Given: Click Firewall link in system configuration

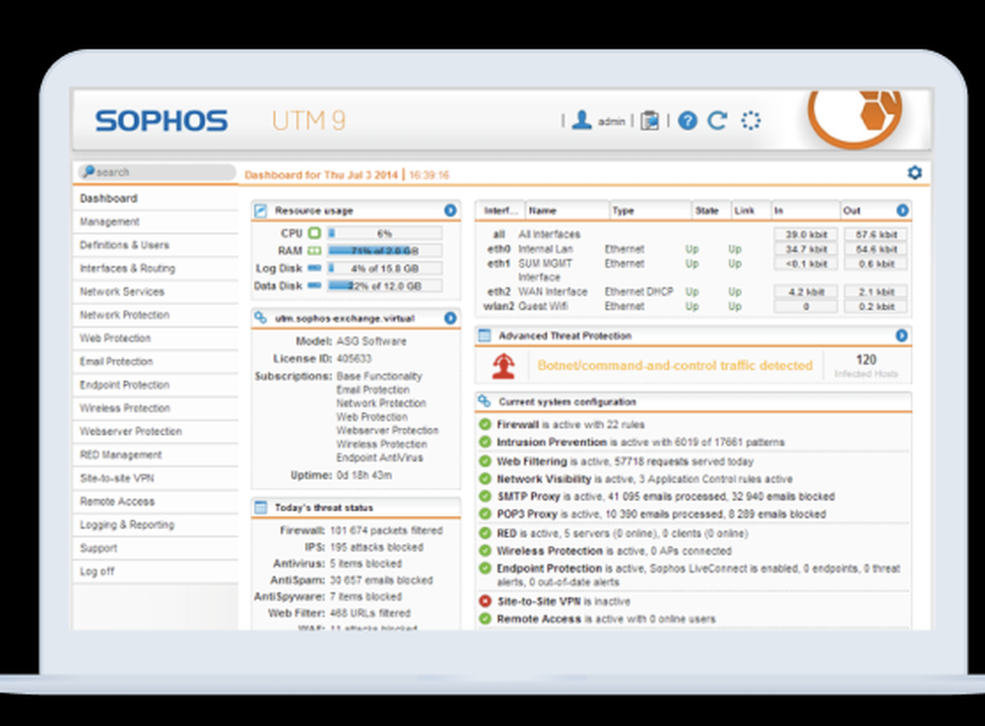Looking at the screenshot, I should point(518,425).
